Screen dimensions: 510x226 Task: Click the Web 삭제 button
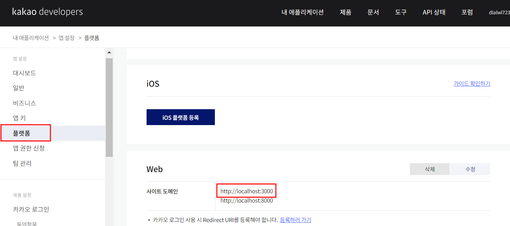click(x=430, y=169)
